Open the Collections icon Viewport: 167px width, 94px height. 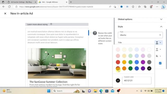(145, 7)
